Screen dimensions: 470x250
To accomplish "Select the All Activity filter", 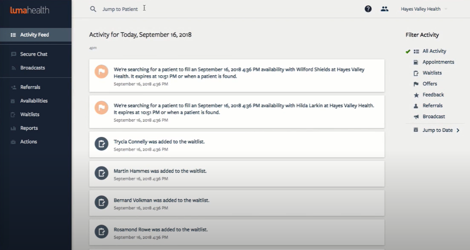I will tap(434, 51).
